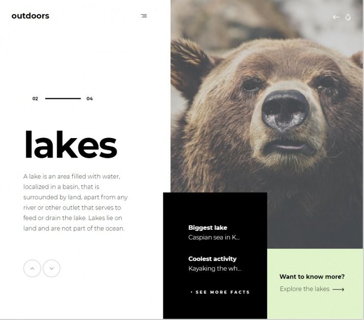Click the water drop icon
Screen dimensions: 364x320
(x=348, y=17)
